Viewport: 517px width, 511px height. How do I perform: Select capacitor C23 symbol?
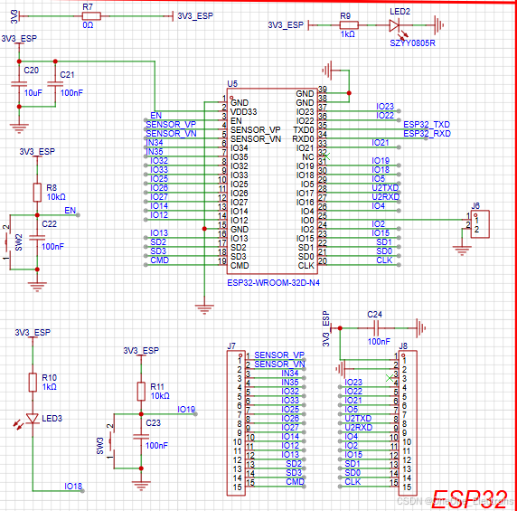point(141,437)
